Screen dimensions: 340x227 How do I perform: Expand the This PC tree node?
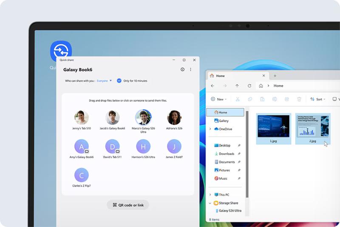pos(210,195)
